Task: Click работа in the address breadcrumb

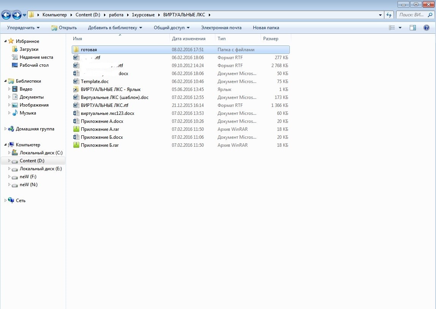Action: (116, 15)
